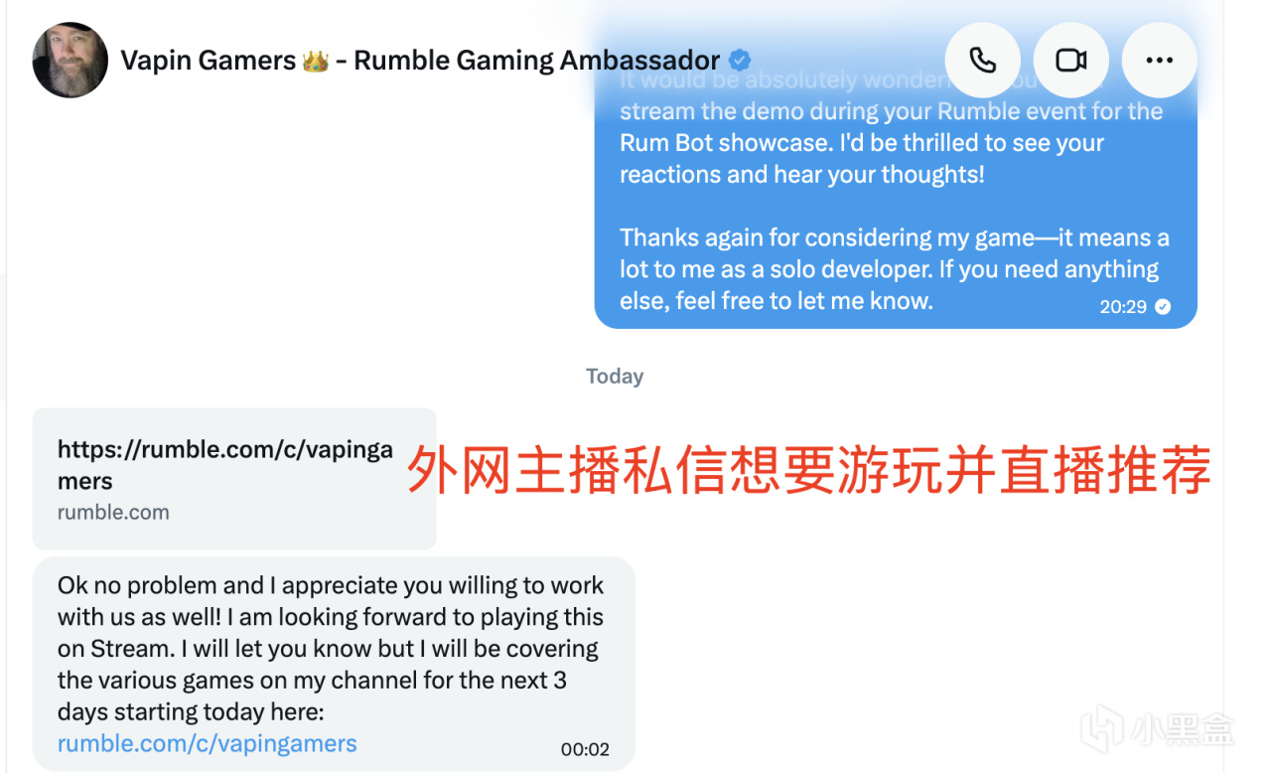This screenshot has height=773, width=1271.
Task: Open the three-dot more options menu
Action: (x=1159, y=60)
